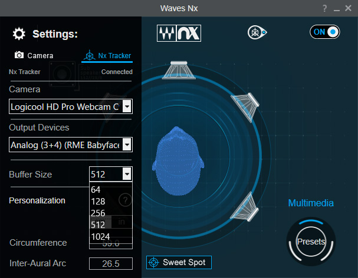This screenshot has height=278, width=358.
Task: Collapse the Buffer Size dropdown
Action: (126, 174)
